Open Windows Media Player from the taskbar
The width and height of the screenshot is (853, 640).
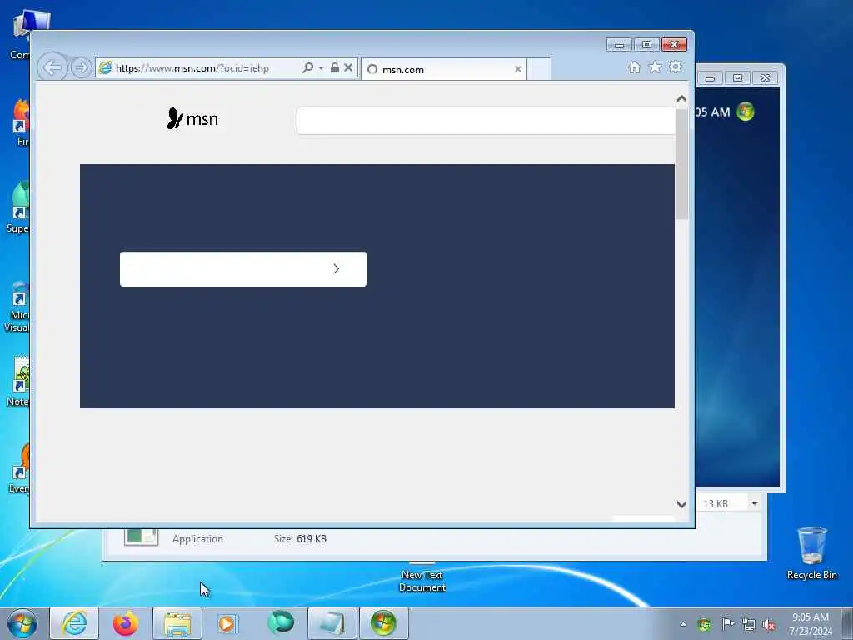[227, 623]
